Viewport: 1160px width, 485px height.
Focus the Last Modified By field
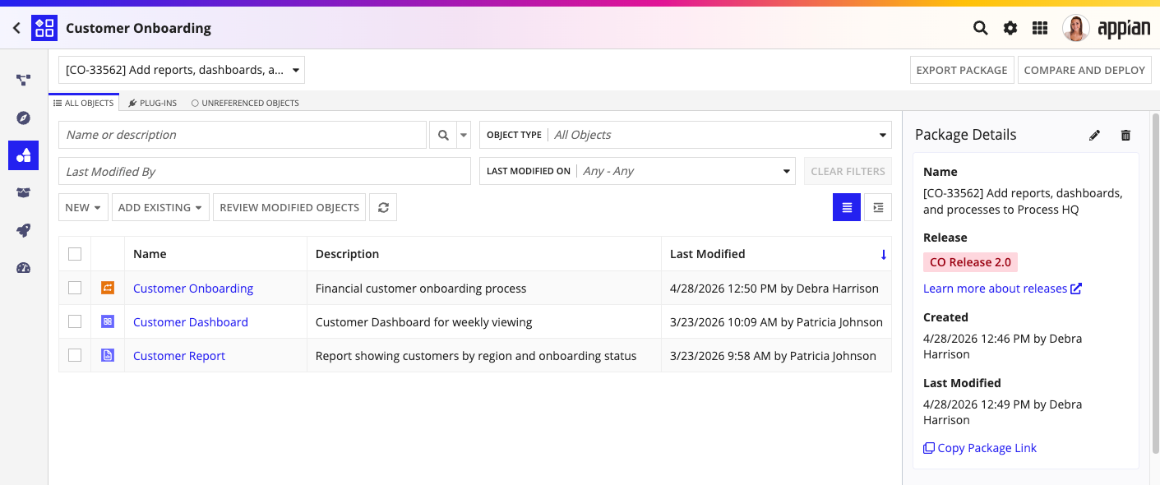[265, 171]
